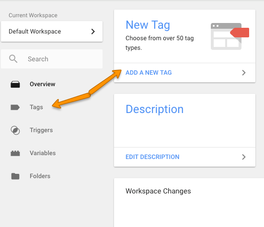Screen dimensions: 264x227
Task: Expand the Default Workspace chevron arrow
Action: [93, 32]
